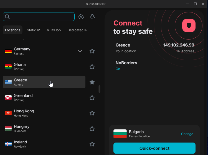Click the Quick-connect button
This screenshot has width=208, height=155.
(x=154, y=148)
